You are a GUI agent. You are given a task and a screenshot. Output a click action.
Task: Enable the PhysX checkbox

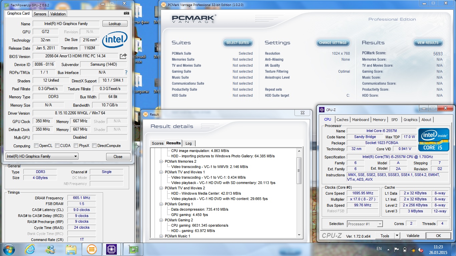[76, 146]
